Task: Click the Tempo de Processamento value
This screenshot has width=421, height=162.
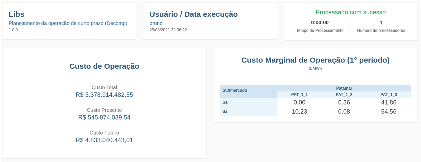Action: click(320, 22)
